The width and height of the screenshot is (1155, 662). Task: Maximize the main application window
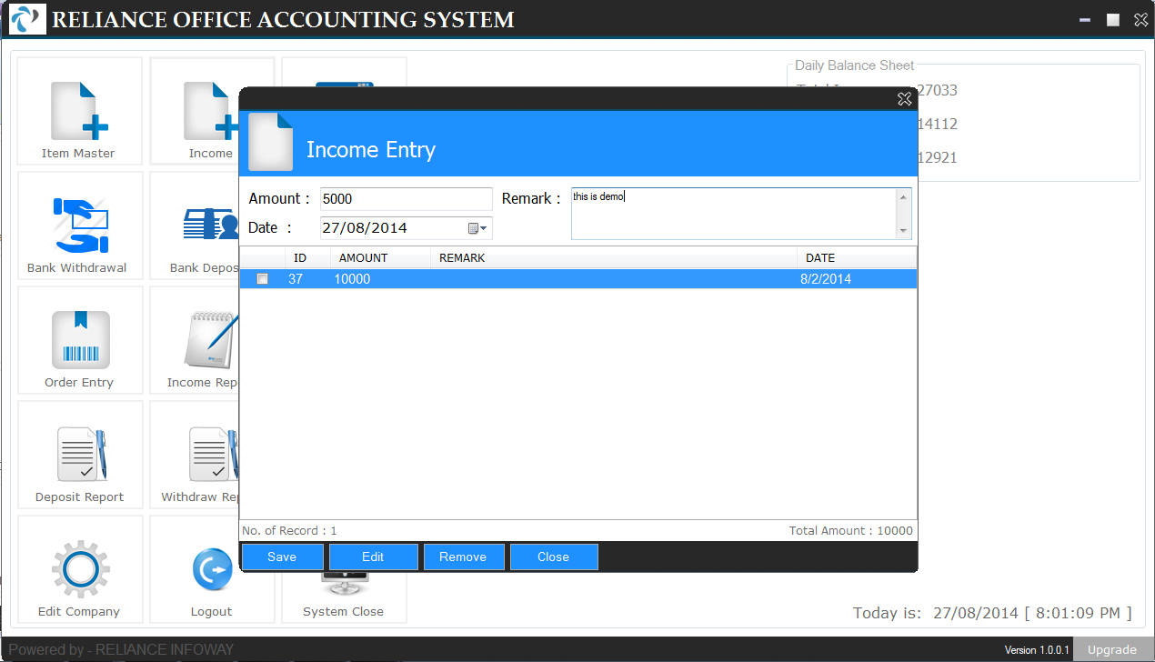pos(1112,20)
